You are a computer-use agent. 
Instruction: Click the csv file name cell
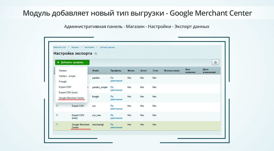click(94, 106)
